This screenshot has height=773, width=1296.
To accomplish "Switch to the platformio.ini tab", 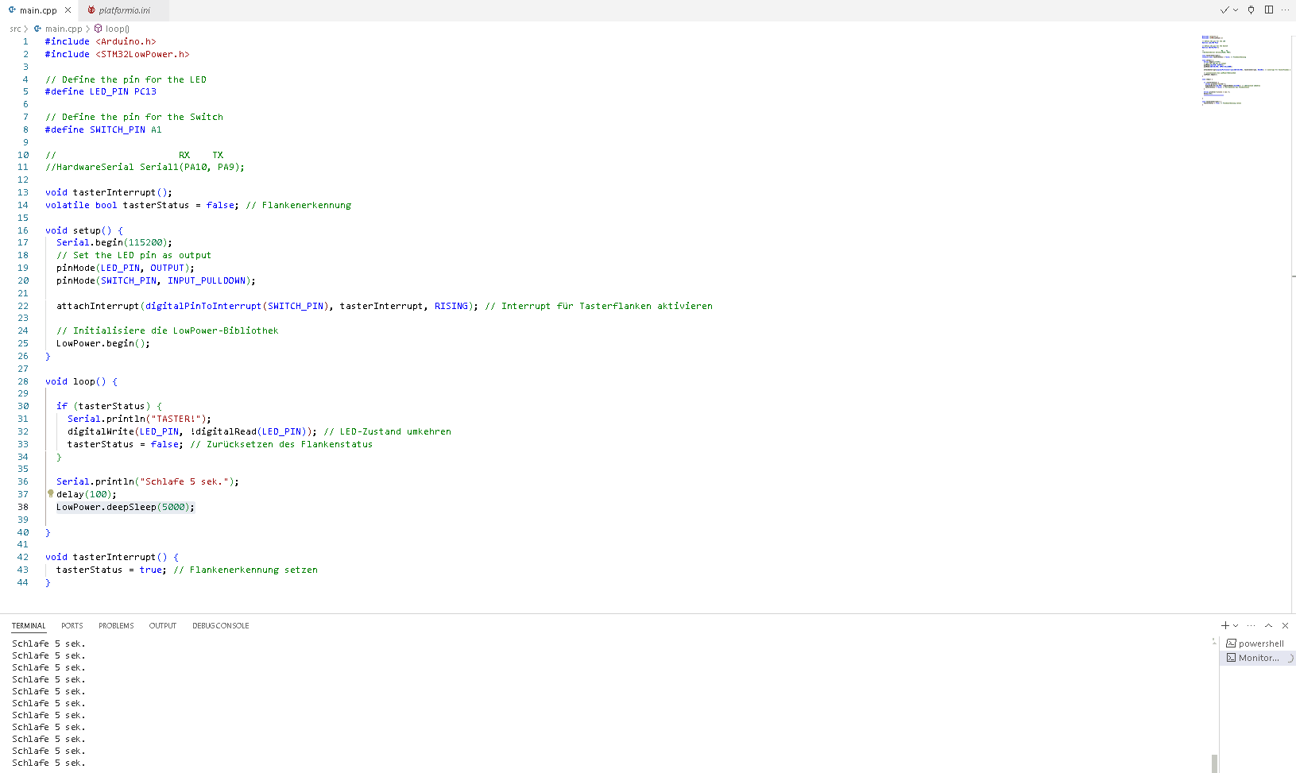I will coord(124,10).
